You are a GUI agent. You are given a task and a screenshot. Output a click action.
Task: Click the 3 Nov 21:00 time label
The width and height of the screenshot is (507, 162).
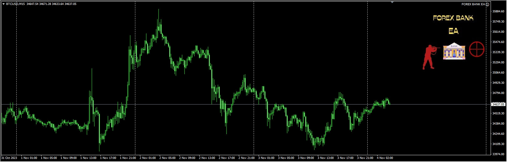[x=365, y=158]
